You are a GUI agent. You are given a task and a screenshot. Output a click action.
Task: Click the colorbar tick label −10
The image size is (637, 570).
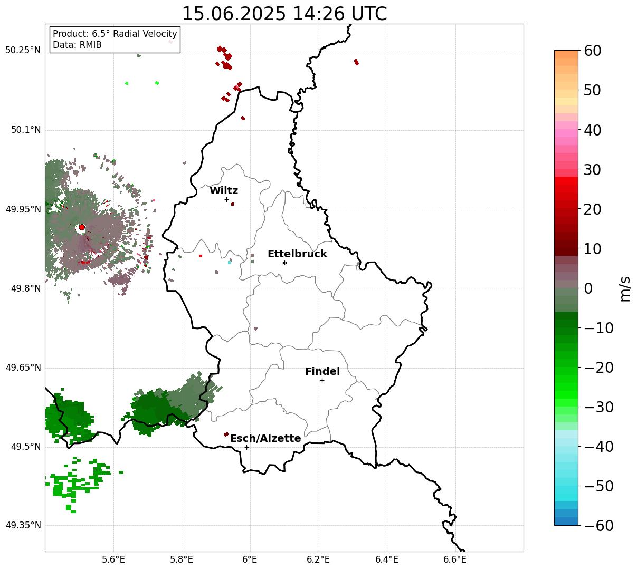[x=598, y=328]
